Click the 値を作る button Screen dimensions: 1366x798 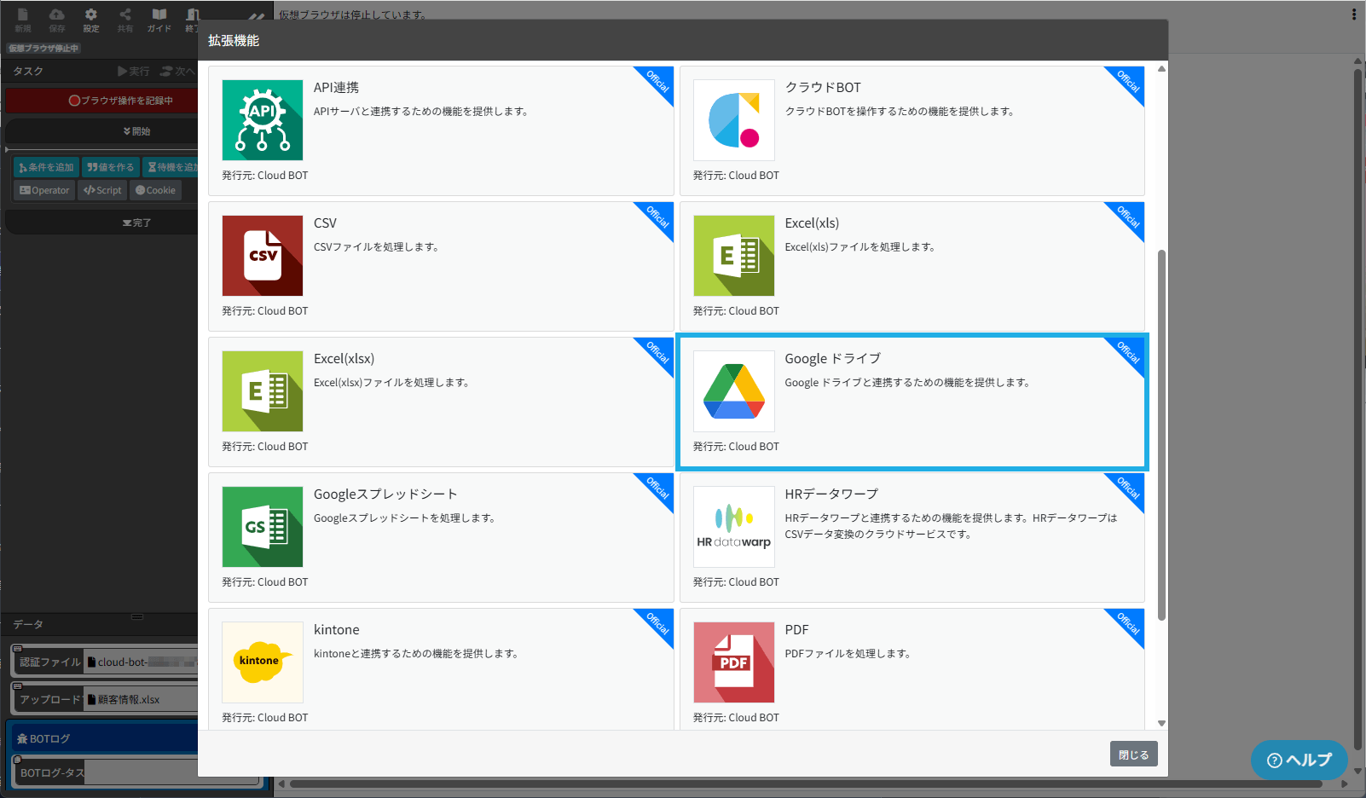pyautogui.click(x=111, y=167)
